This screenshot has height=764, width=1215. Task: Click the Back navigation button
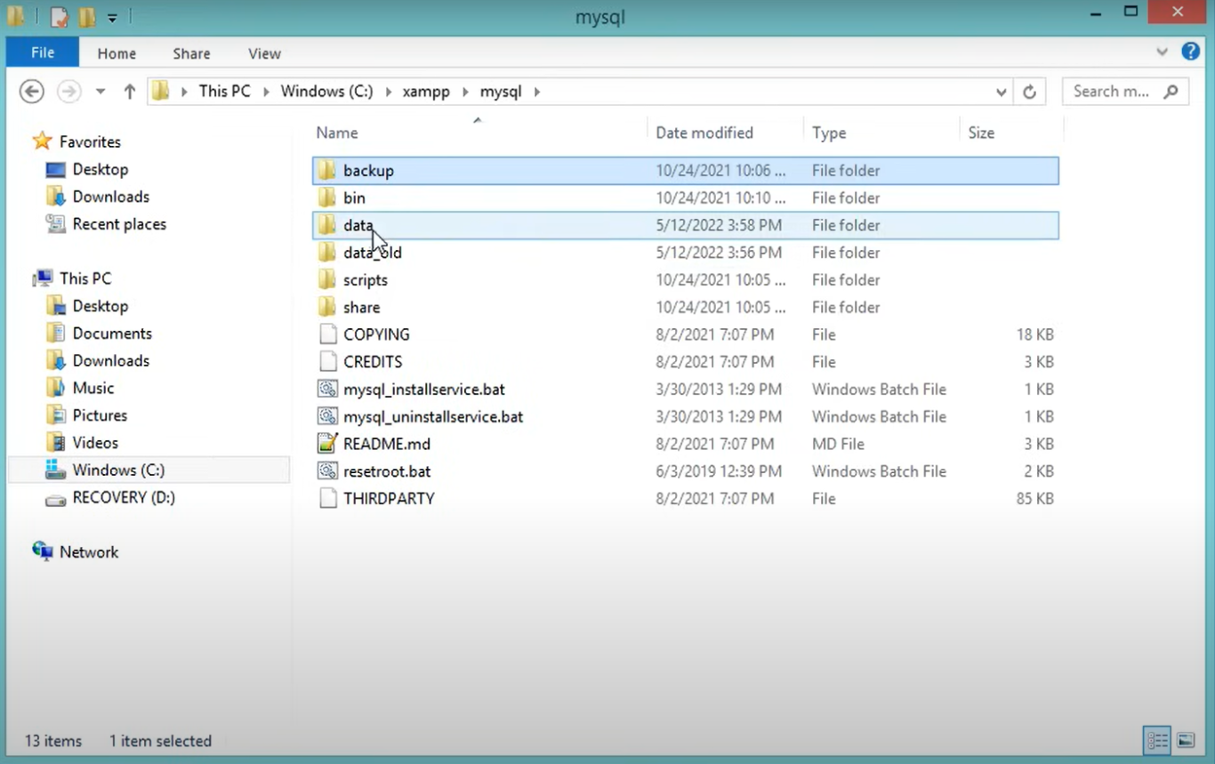click(x=31, y=91)
